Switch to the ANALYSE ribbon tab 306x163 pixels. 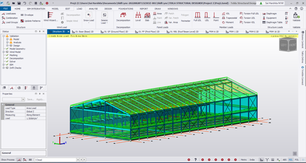[93, 9]
